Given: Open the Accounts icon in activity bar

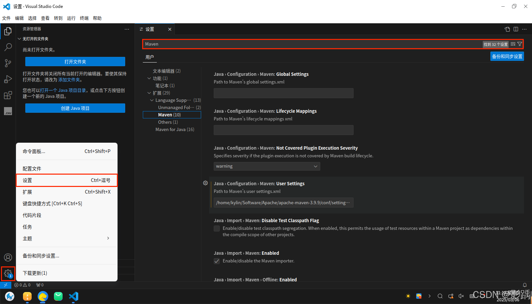Looking at the screenshot, I should (8, 257).
